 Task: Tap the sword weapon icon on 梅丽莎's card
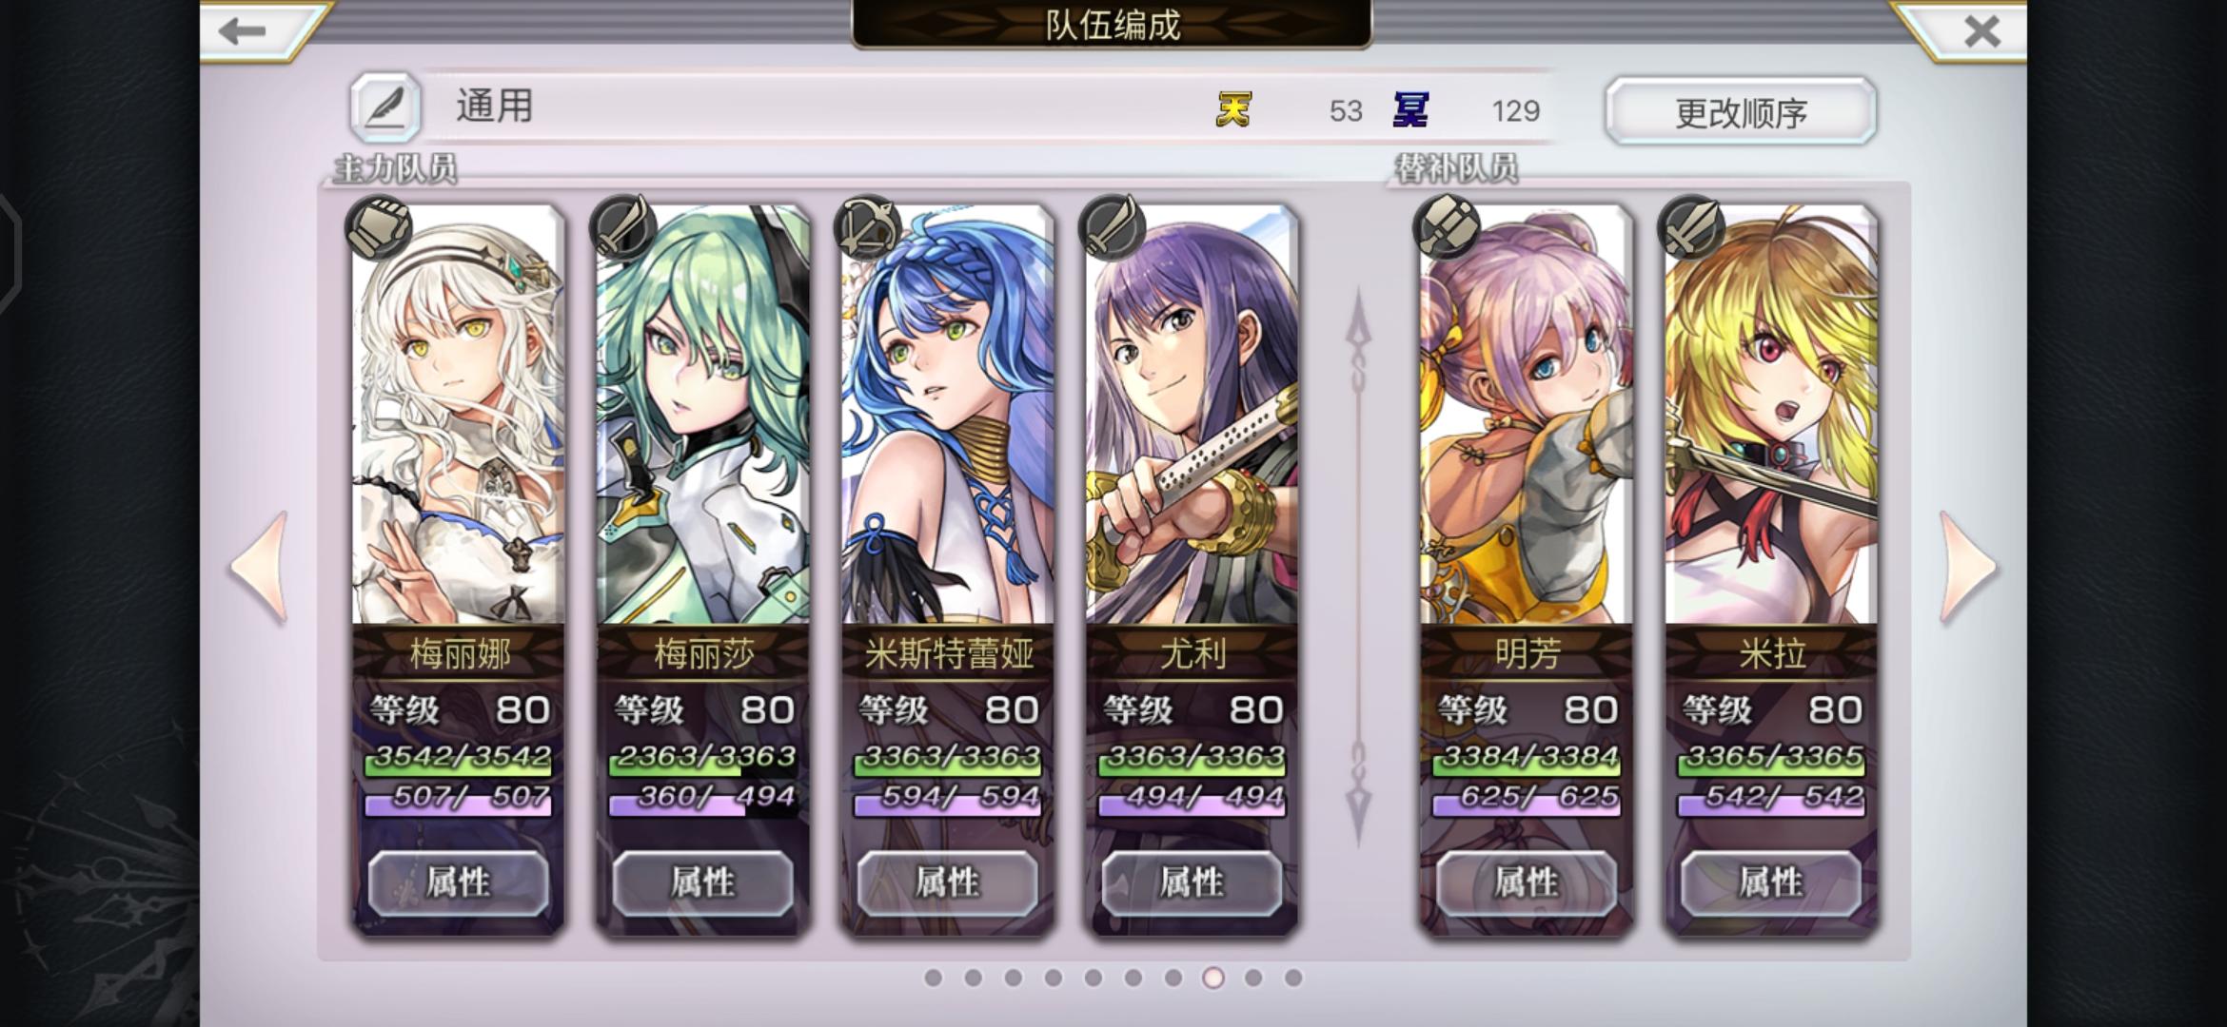pyautogui.click(x=623, y=228)
